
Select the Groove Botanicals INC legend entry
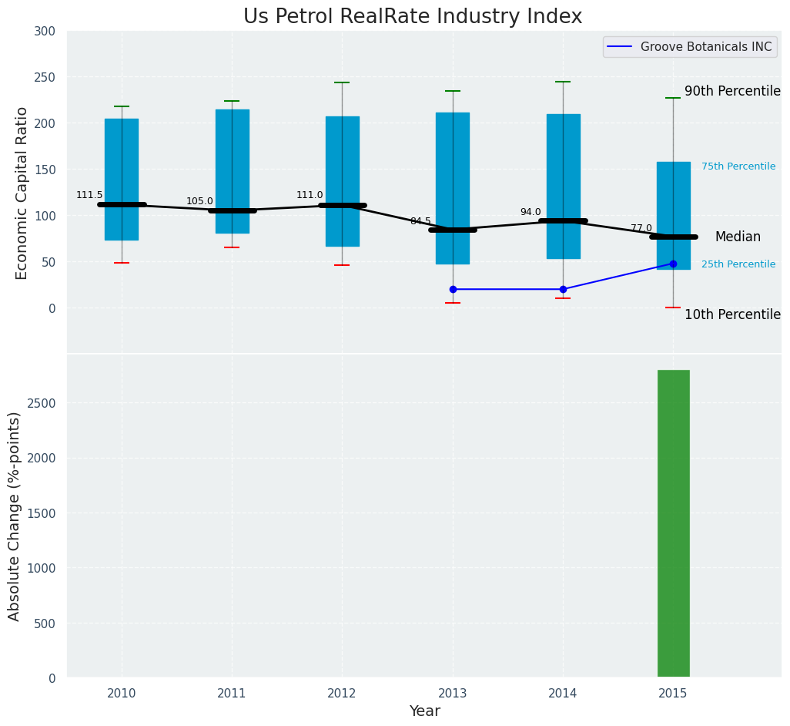pyautogui.click(x=705, y=47)
